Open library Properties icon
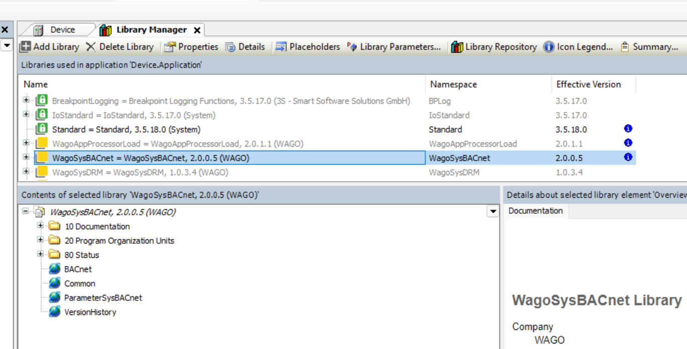687x349 pixels. coord(170,47)
